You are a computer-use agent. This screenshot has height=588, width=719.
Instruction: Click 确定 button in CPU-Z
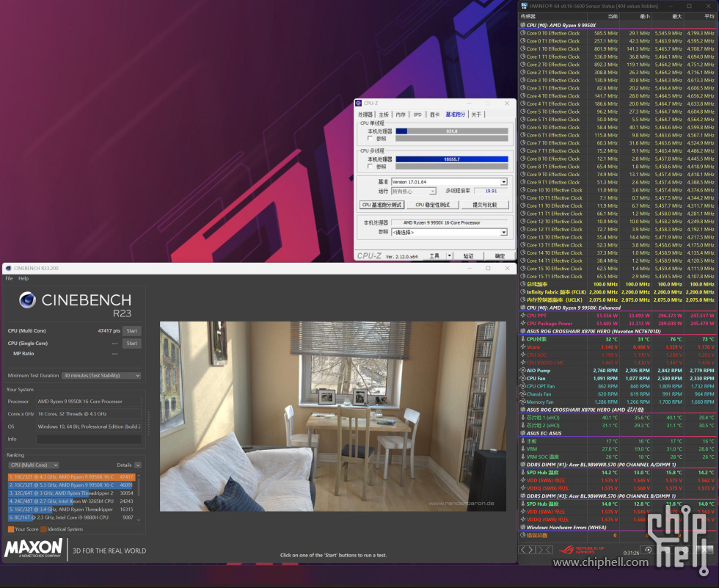500,256
